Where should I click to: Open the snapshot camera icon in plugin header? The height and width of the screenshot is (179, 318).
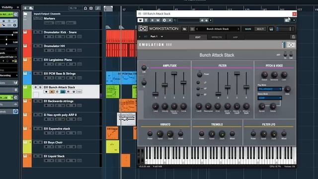pyautogui.click(x=287, y=20)
